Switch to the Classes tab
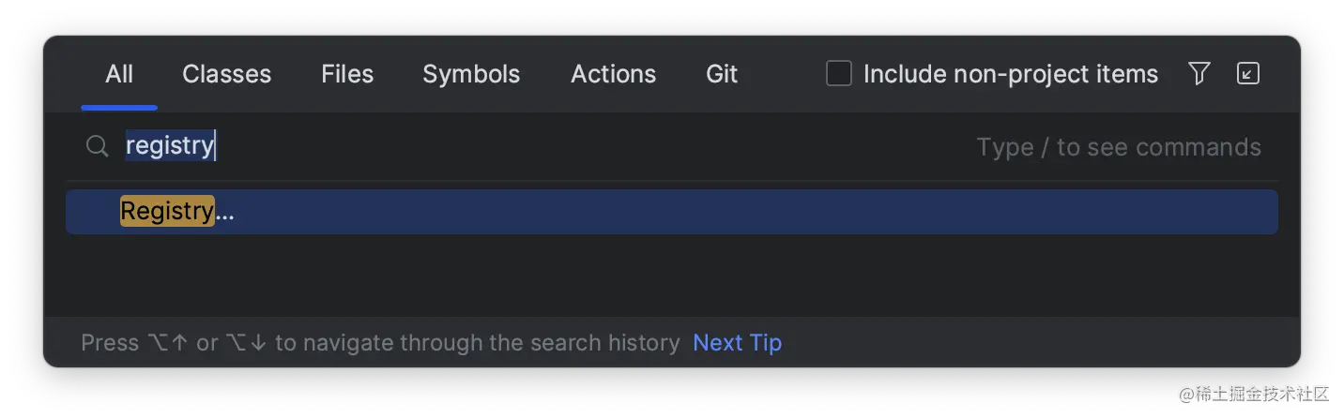The height and width of the screenshot is (418, 1344). [x=226, y=74]
